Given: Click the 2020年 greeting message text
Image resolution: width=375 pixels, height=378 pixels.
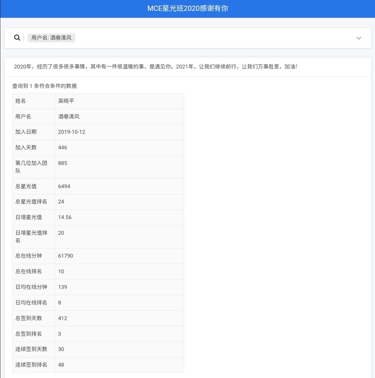Looking at the screenshot, I should (156, 67).
